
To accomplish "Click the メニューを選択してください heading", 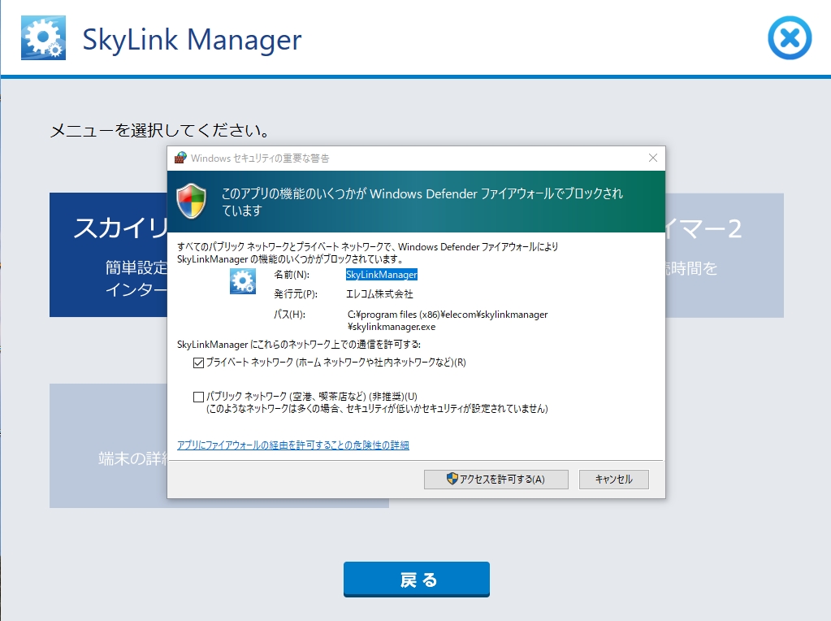I will click(160, 130).
